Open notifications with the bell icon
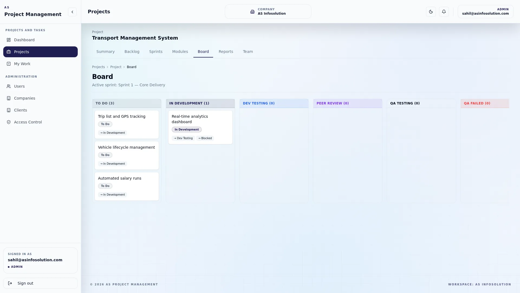 click(444, 12)
